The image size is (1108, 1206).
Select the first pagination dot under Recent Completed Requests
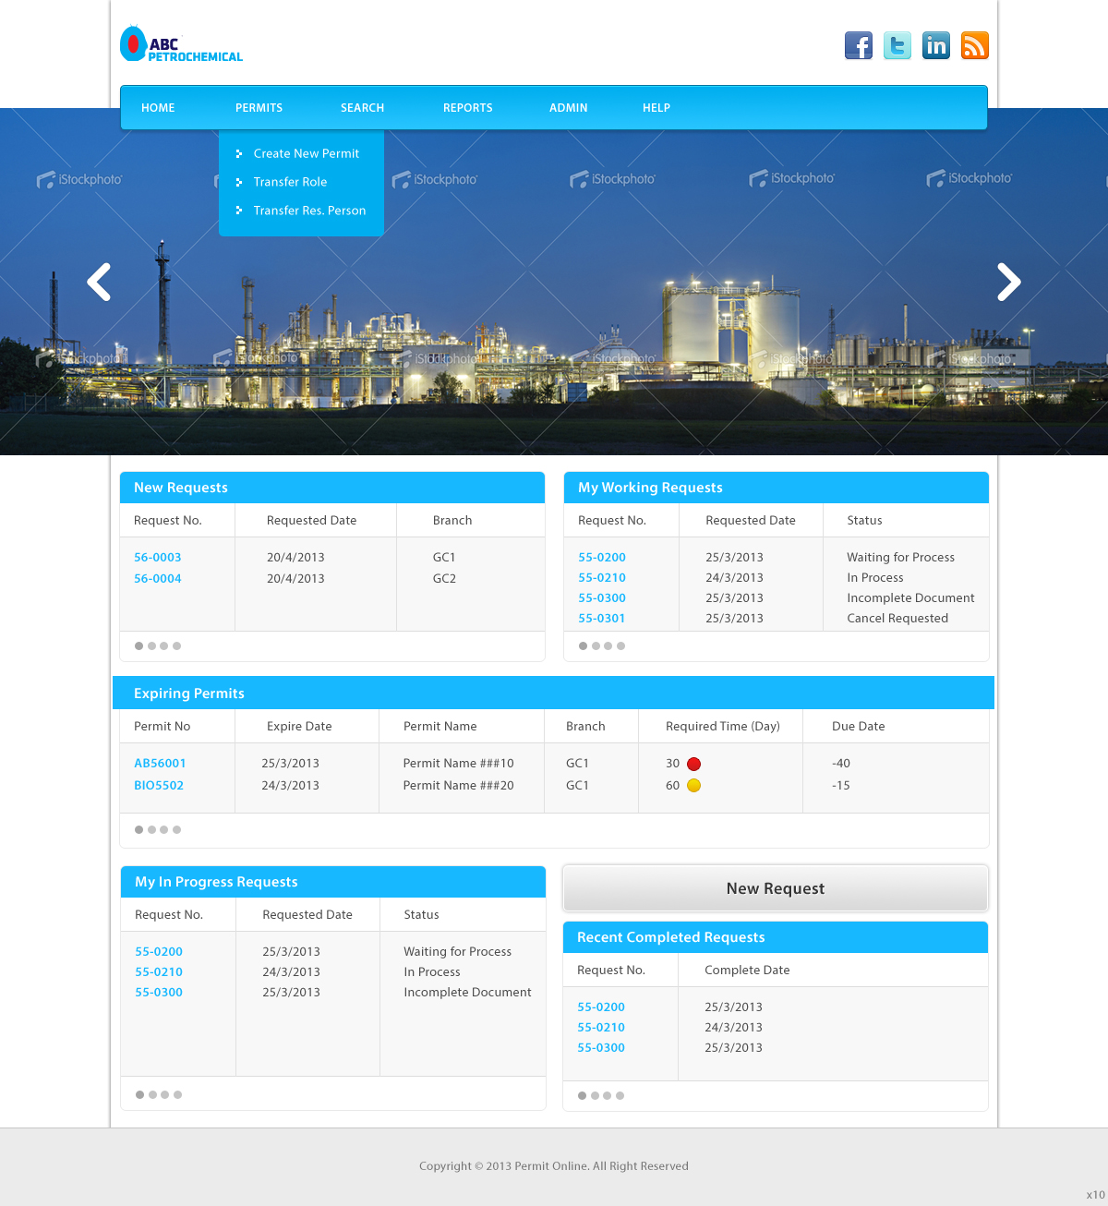[x=582, y=1095]
